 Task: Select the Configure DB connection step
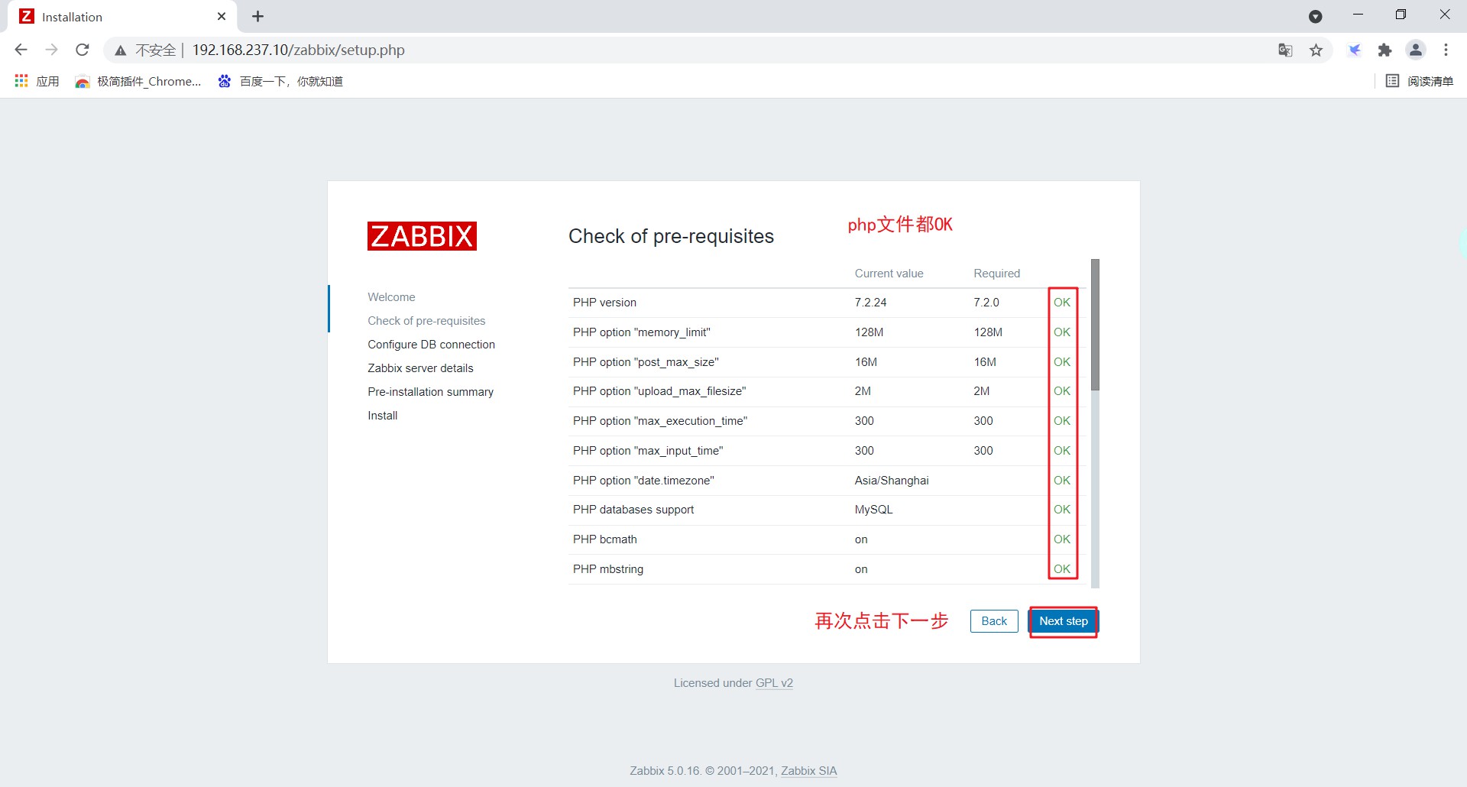[431, 345]
